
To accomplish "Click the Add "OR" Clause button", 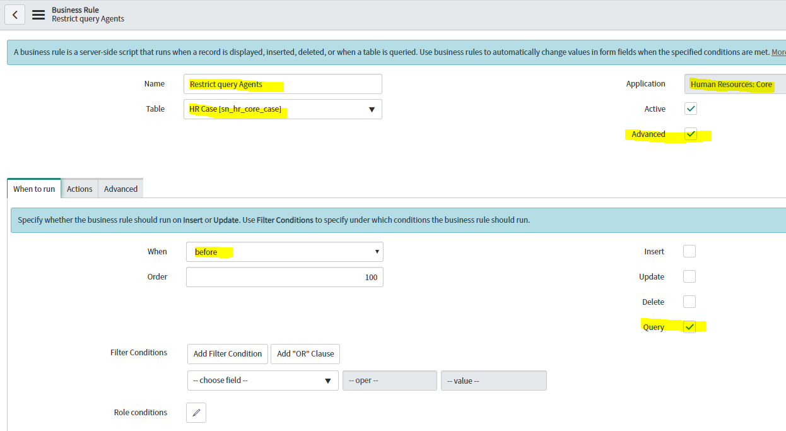I will [305, 353].
